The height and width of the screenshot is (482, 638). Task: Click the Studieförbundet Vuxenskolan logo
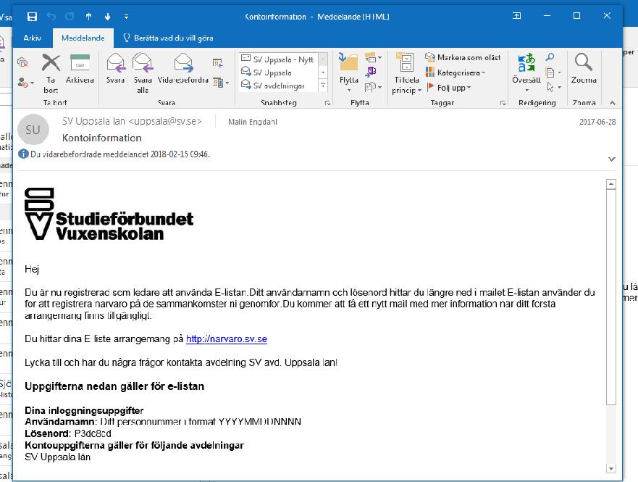(x=109, y=214)
